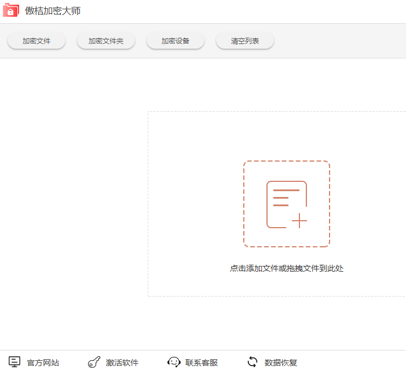Click the monitor icon for official website

pos(14,362)
